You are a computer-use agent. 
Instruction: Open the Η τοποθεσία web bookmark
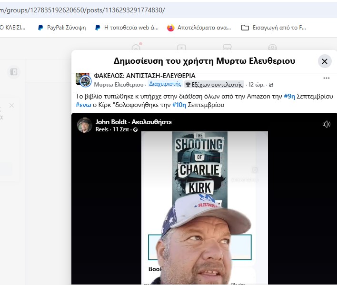point(127,28)
